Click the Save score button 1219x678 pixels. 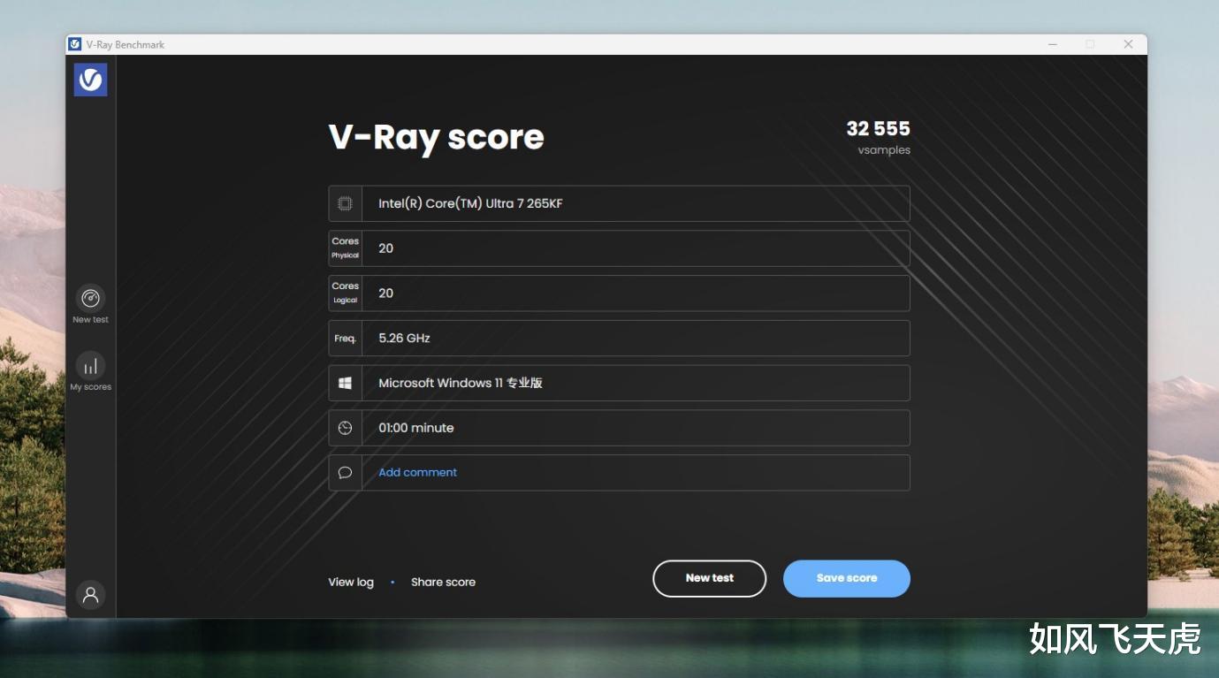(x=847, y=578)
